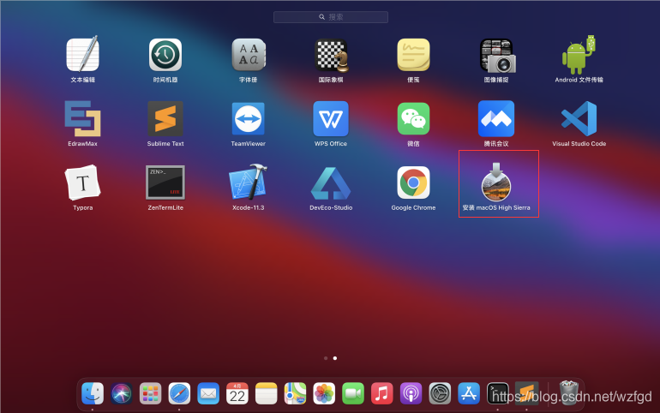Launch WPS Office
This screenshot has height=413, width=660.
331,118
